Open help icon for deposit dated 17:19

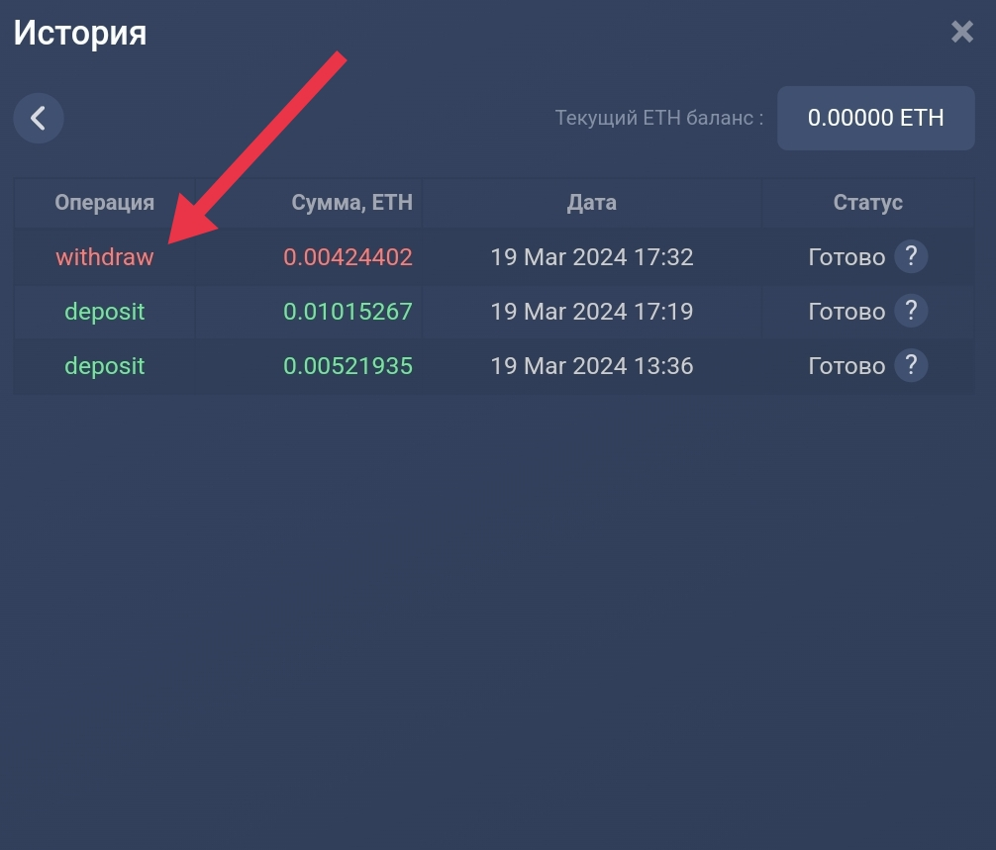click(x=910, y=311)
